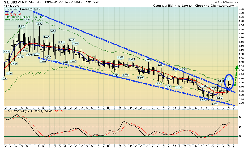Click the 1.427 price label
The image size is (248, 148).
pyautogui.click(x=121, y=57)
